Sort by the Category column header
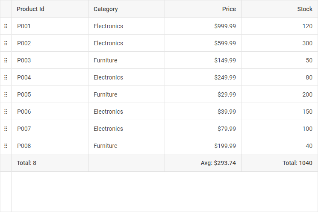The image size is (318, 212). point(106,9)
